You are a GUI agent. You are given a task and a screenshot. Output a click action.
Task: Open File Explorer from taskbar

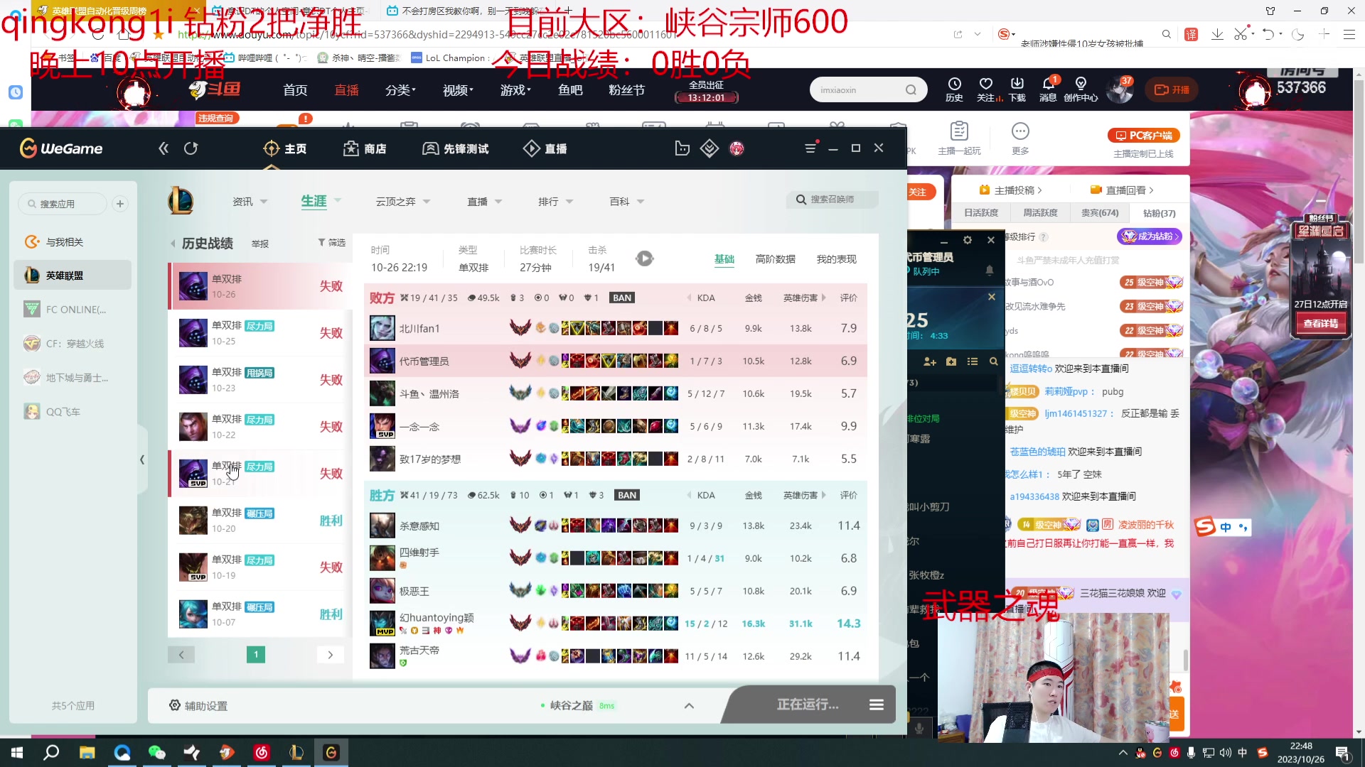[x=87, y=752]
